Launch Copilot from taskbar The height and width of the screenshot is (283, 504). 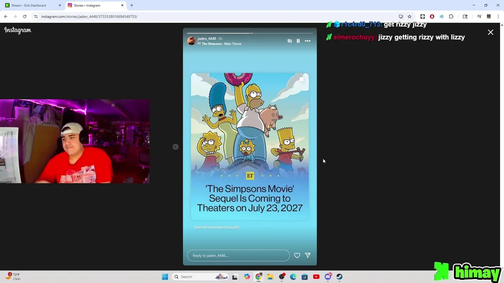click(x=247, y=277)
